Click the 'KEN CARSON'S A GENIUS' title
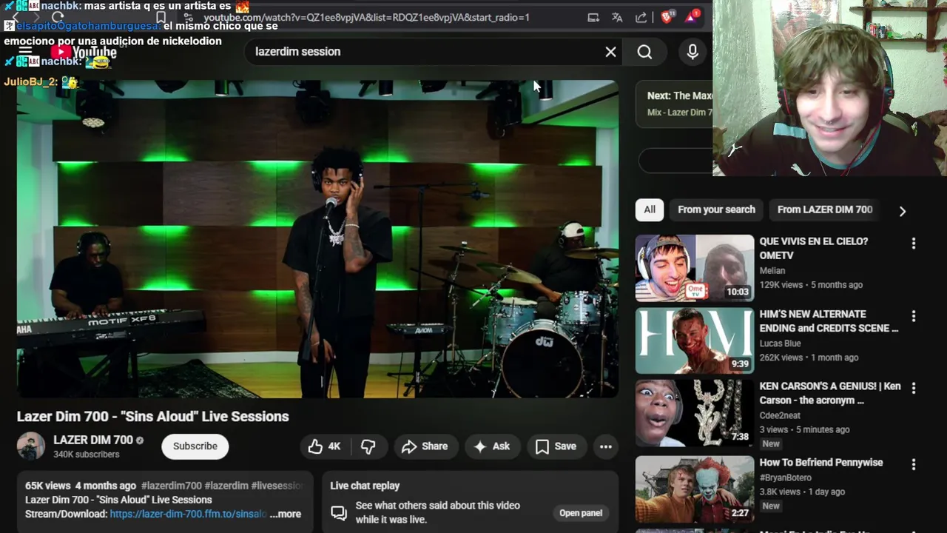 (x=830, y=393)
